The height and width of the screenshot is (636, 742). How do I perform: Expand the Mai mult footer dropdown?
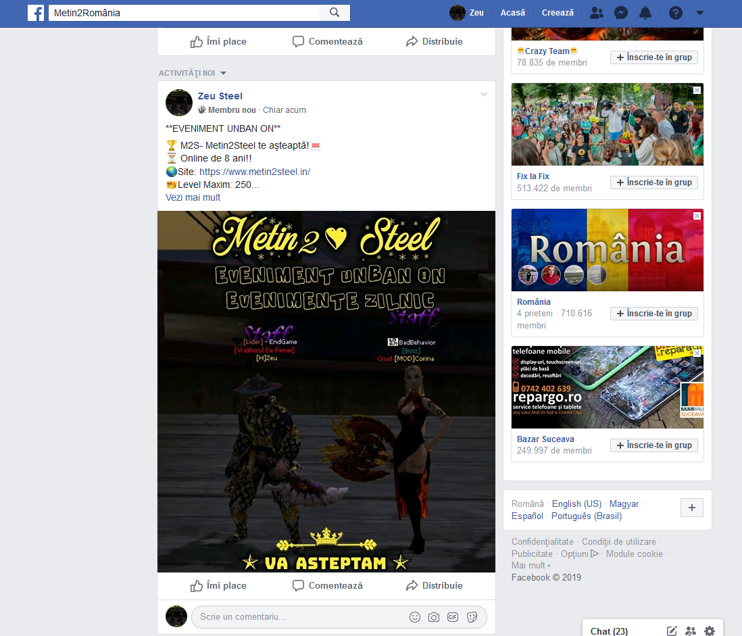(x=531, y=566)
